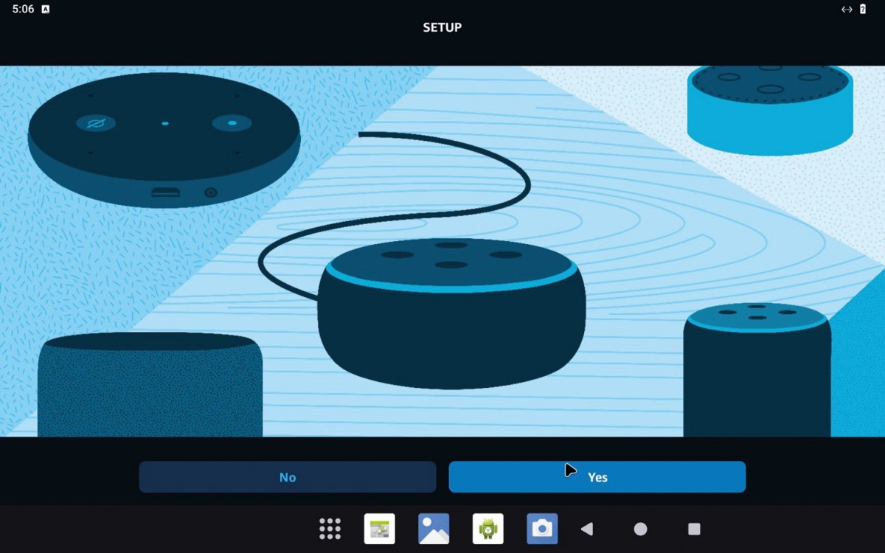The image size is (885, 553).
Task: Tap the Home navigation circle
Action: (x=641, y=529)
